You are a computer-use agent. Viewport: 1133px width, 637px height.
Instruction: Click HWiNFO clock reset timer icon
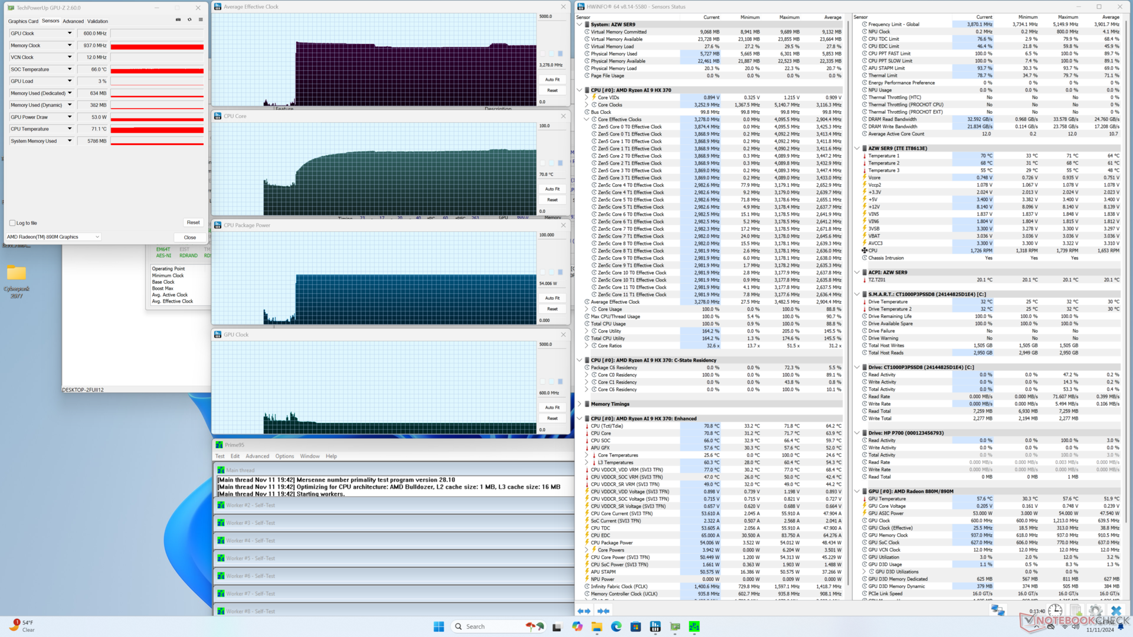point(1055,611)
